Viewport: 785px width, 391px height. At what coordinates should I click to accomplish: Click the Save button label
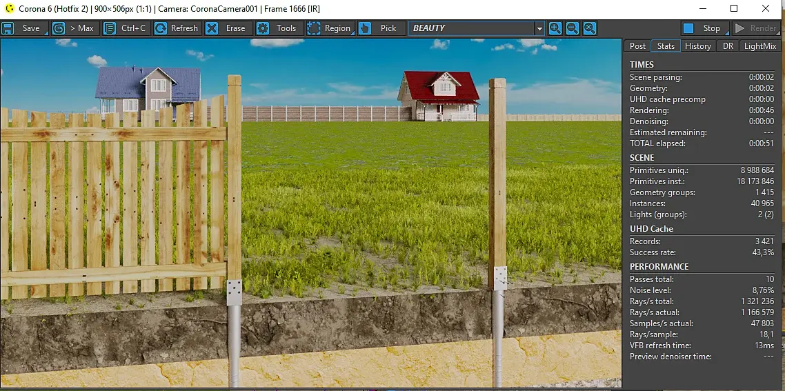(x=31, y=28)
